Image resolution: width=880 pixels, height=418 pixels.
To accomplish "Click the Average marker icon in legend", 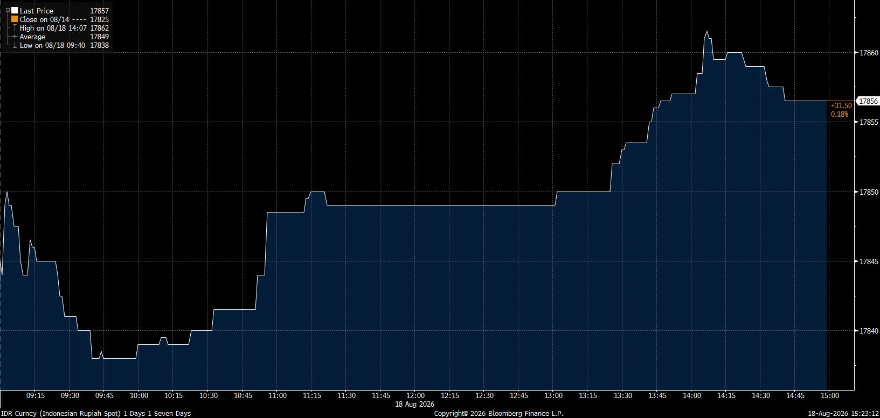I will pos(15,37).
